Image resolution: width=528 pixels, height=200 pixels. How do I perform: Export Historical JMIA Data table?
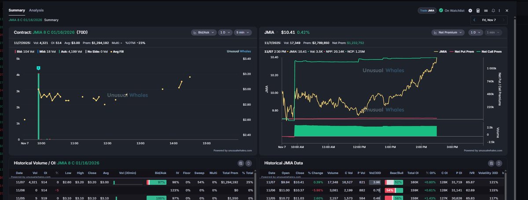click(491, 163)
